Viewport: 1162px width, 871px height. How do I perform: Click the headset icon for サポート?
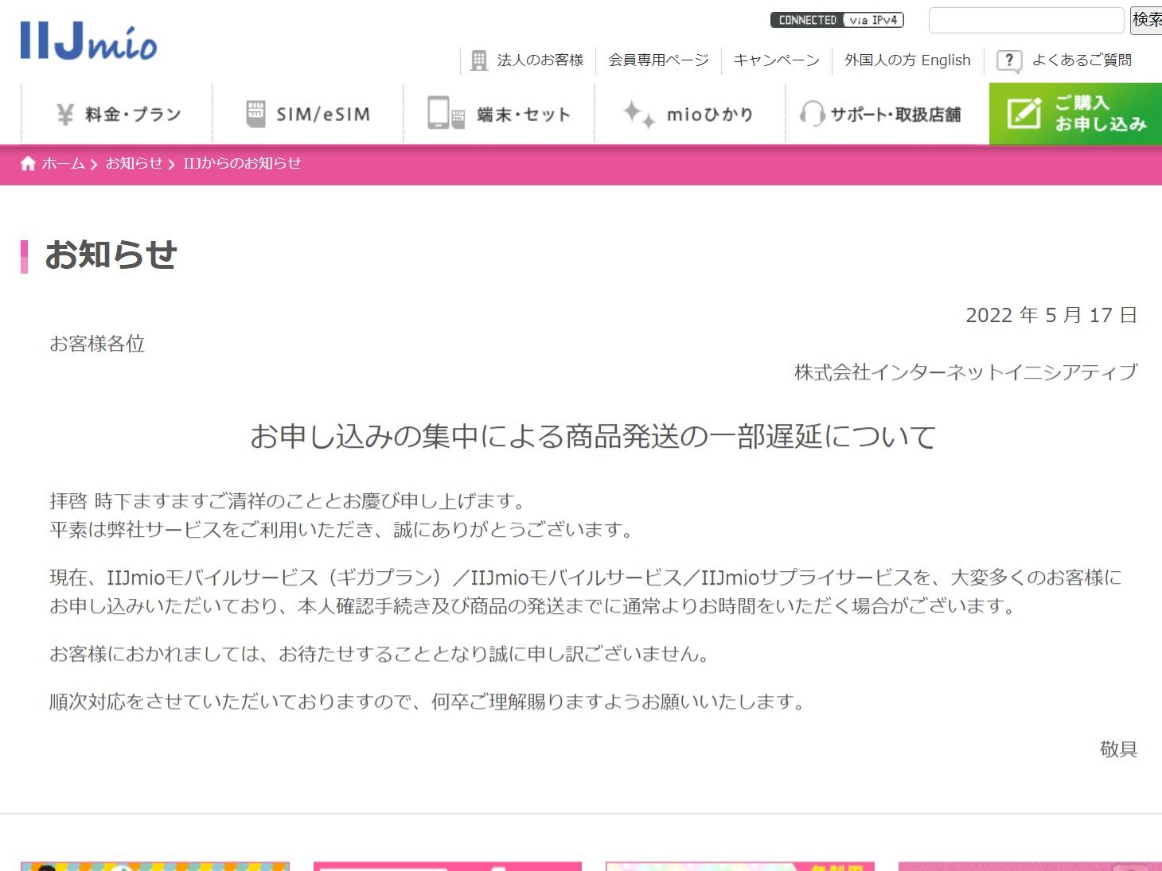click(x=812, y=114)
